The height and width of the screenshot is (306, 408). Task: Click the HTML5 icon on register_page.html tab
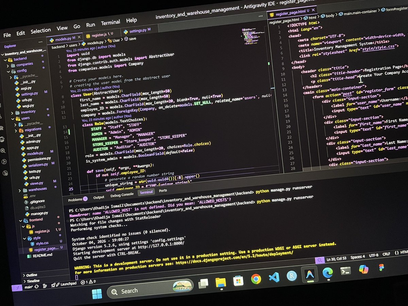coord(272,15)
